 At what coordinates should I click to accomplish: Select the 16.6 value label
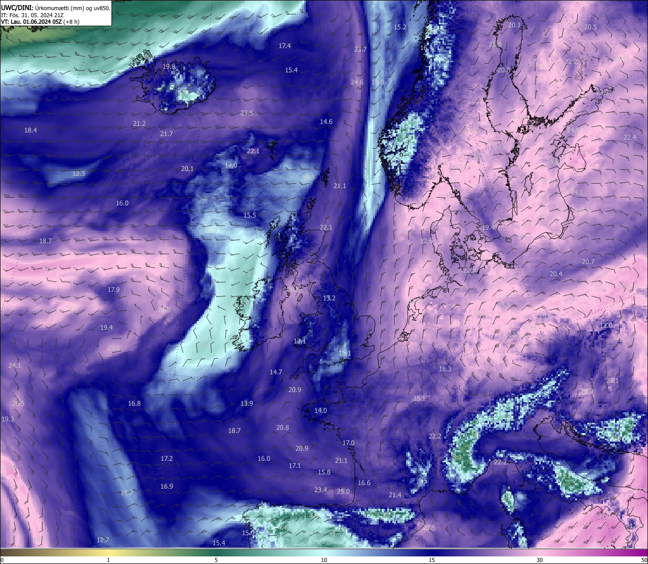(364, 483)
